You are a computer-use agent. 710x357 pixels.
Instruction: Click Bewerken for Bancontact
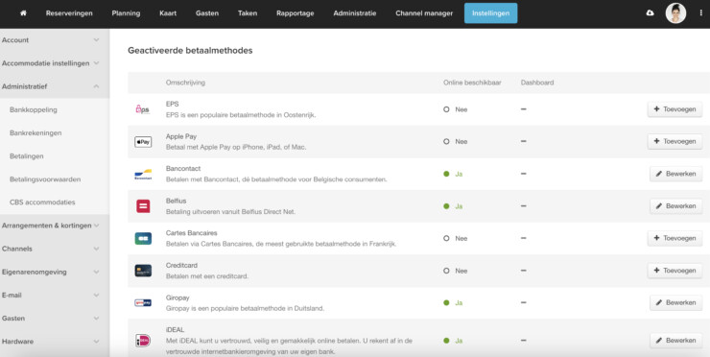pyautogui.click(x=676, y=174)
